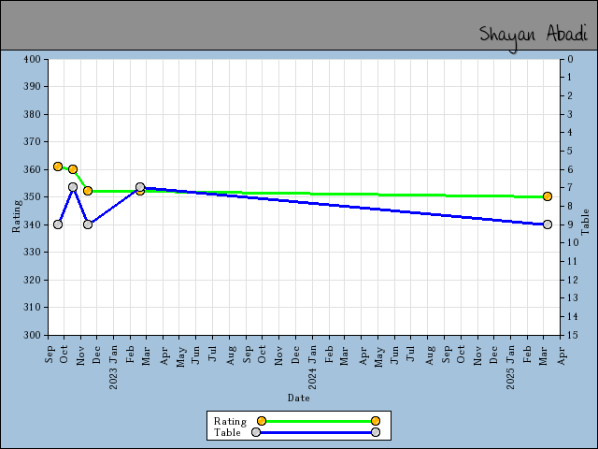Click the 380 label on Rating axis
The height and width of the screenshot is (449, 598).
[x=32, y=114]
